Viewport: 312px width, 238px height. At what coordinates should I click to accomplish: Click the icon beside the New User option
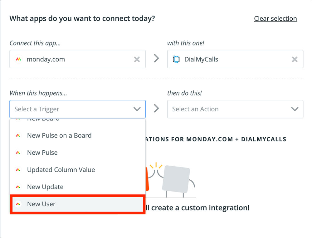(18, 204)
